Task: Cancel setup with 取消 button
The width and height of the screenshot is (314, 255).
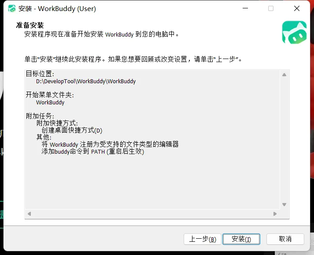Action: [285, 239]
